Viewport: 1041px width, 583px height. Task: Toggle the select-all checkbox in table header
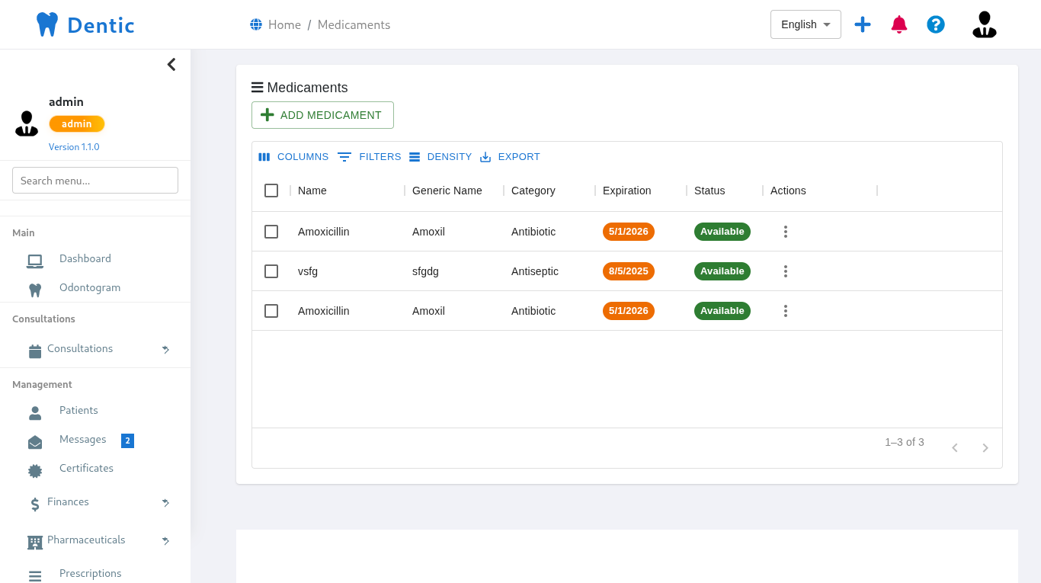(271, 191)
